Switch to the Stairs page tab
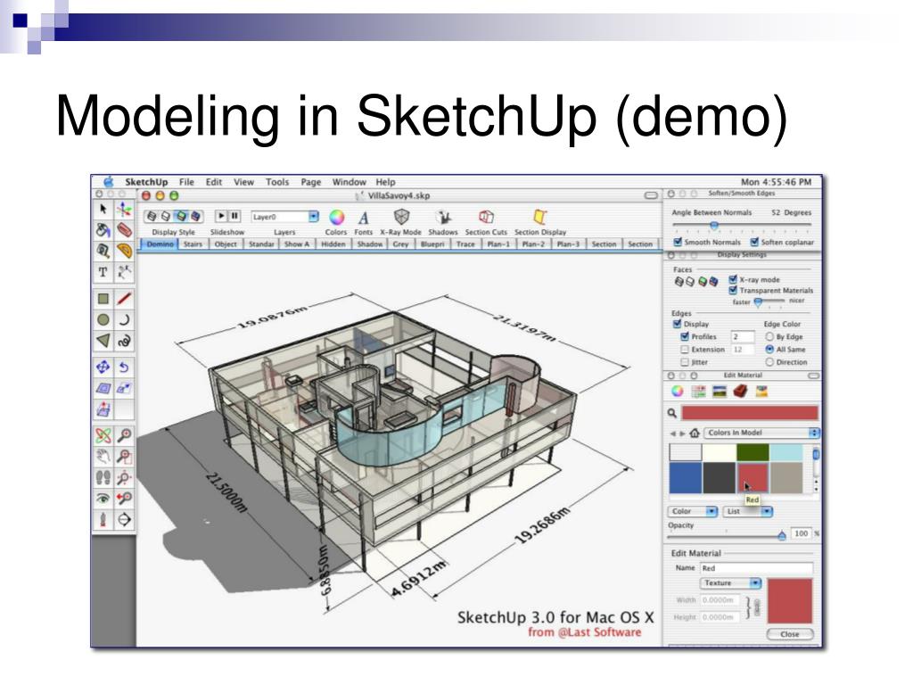Image resolution: width=913 pixels, height=685 pixels. point(193,244)
